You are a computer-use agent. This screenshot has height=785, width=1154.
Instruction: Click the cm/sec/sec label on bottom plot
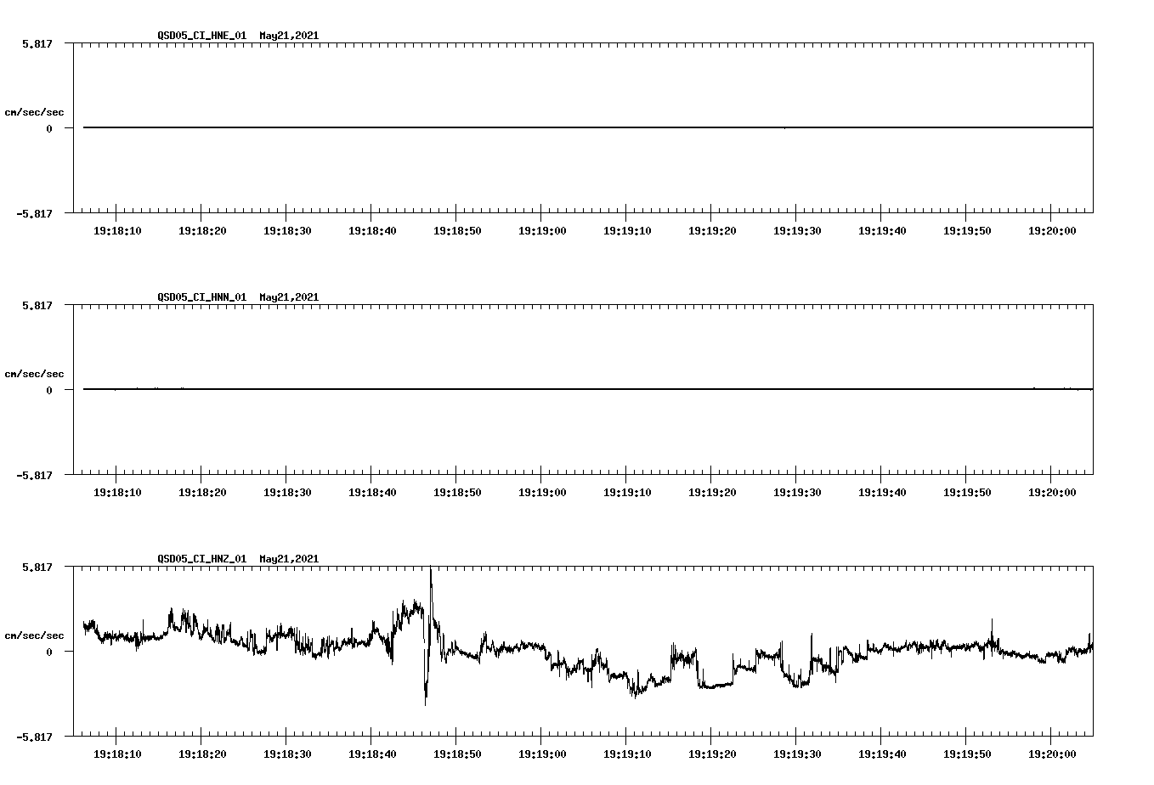(36, 634)
